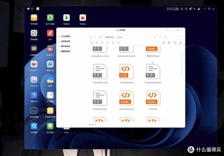
Task: Launch Firefox from the desktop
Action: (x=83, y=18)
